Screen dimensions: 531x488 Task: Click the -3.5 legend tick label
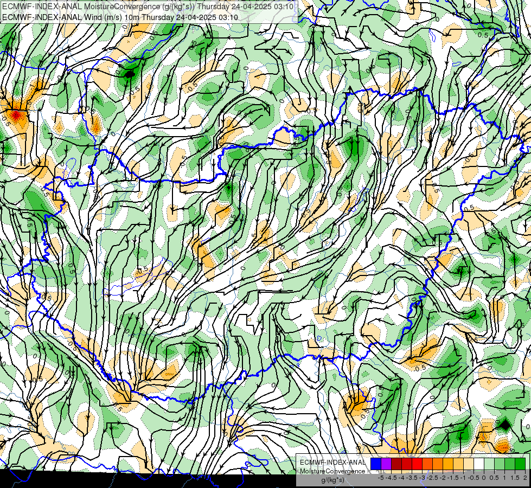[x=412, y=478]
